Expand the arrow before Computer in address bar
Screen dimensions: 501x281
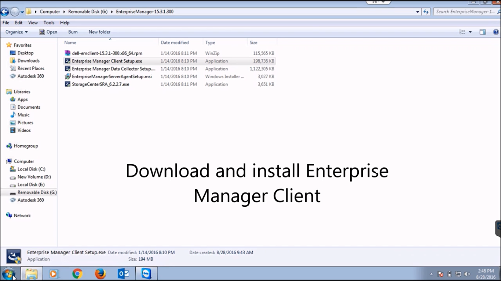(36, 12)
